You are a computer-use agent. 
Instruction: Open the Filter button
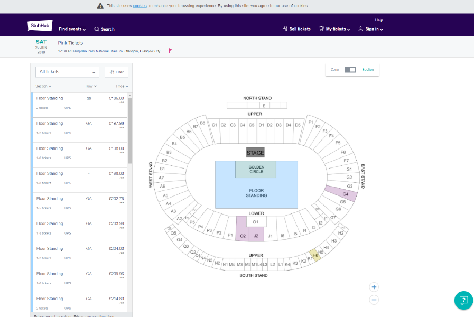[116, 72]
